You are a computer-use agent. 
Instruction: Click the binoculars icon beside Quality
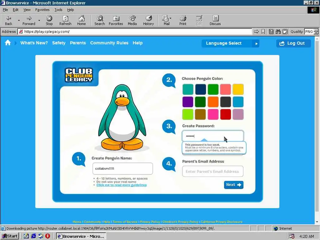(278, 32)
